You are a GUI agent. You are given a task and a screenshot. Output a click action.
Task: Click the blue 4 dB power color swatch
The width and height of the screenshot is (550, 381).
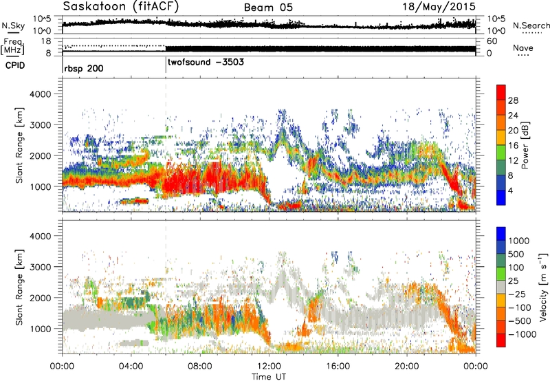coord(501,197)
